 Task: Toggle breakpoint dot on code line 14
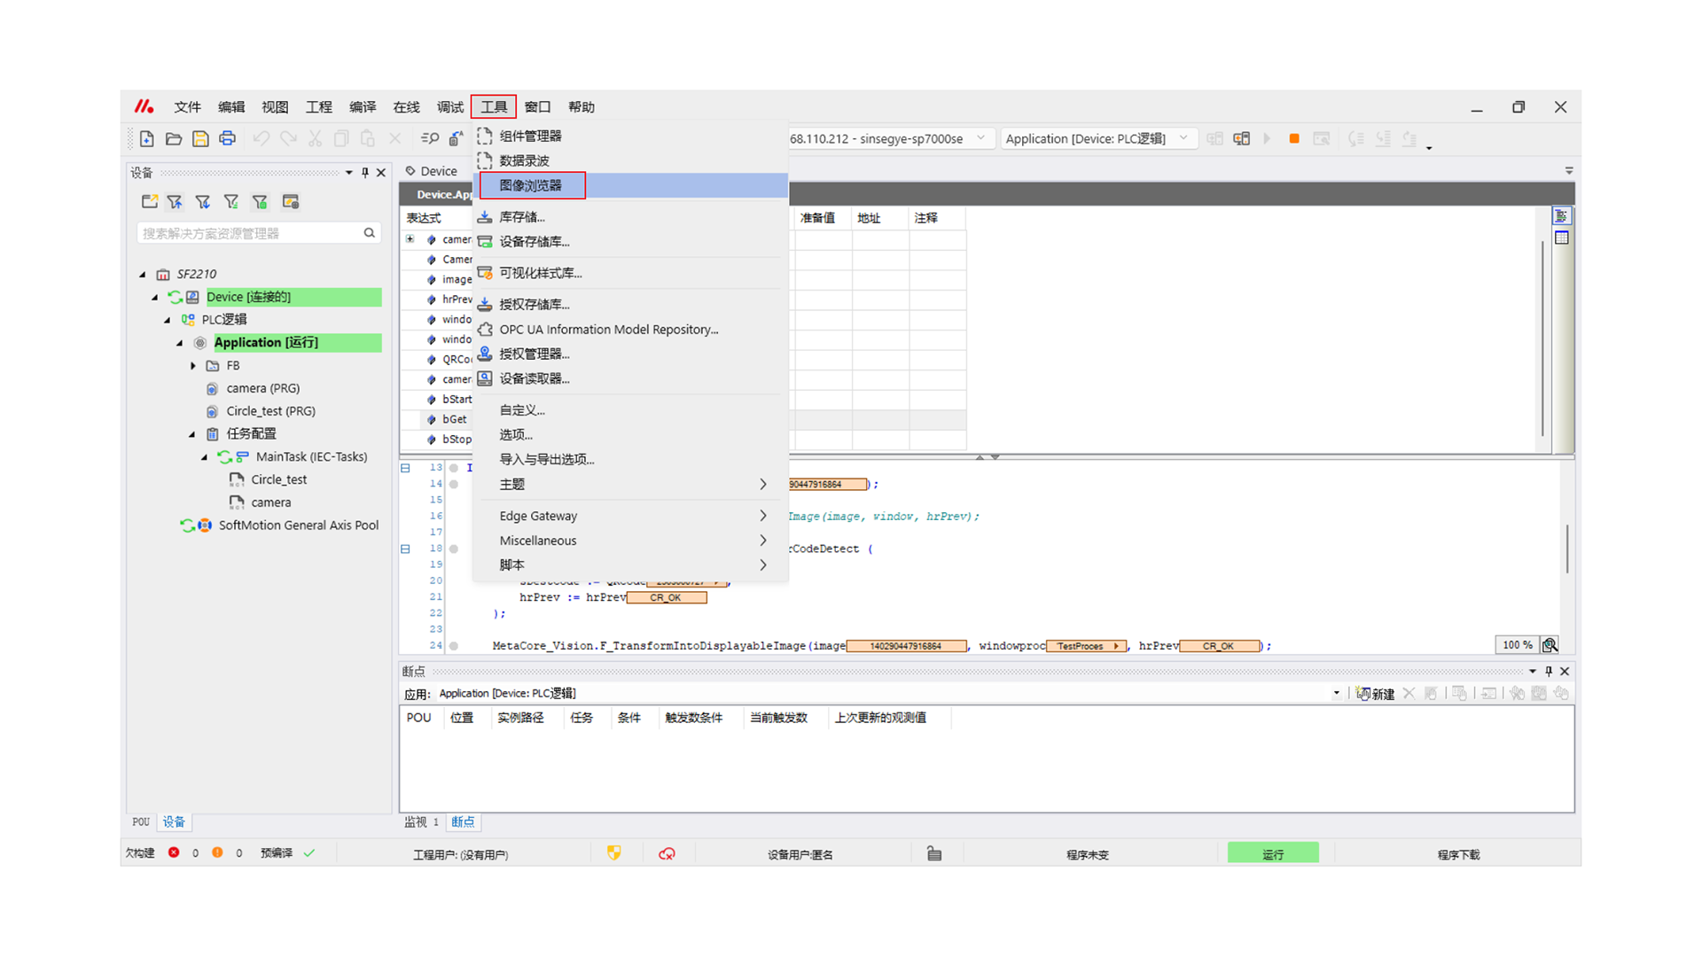pos(454,484)
